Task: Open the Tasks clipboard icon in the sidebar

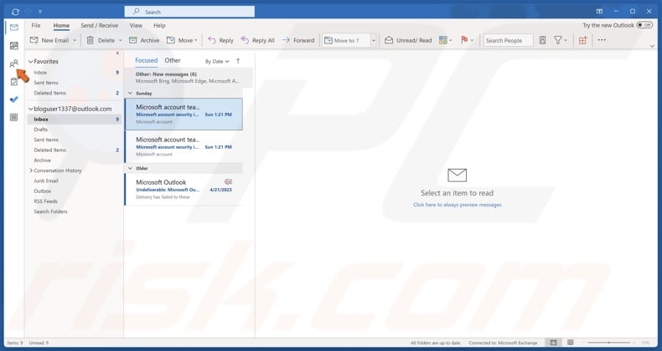Action: pyautogui.click(x=14, y=82)
